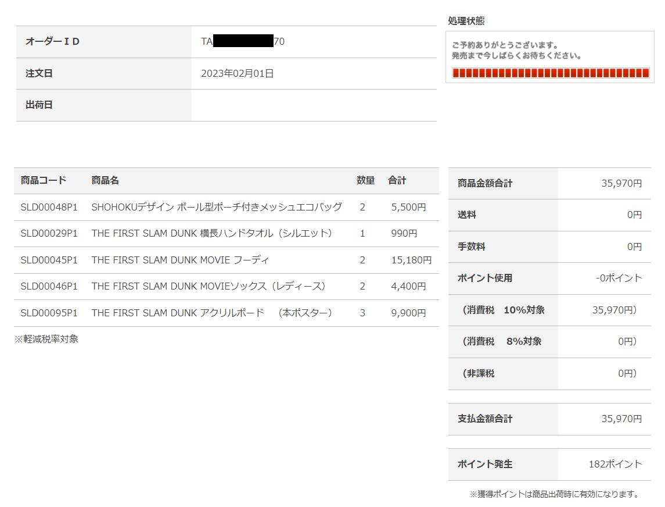Select product code SLD00046P1
Viewport: 665px width, 507px height.
pos(49,287)
